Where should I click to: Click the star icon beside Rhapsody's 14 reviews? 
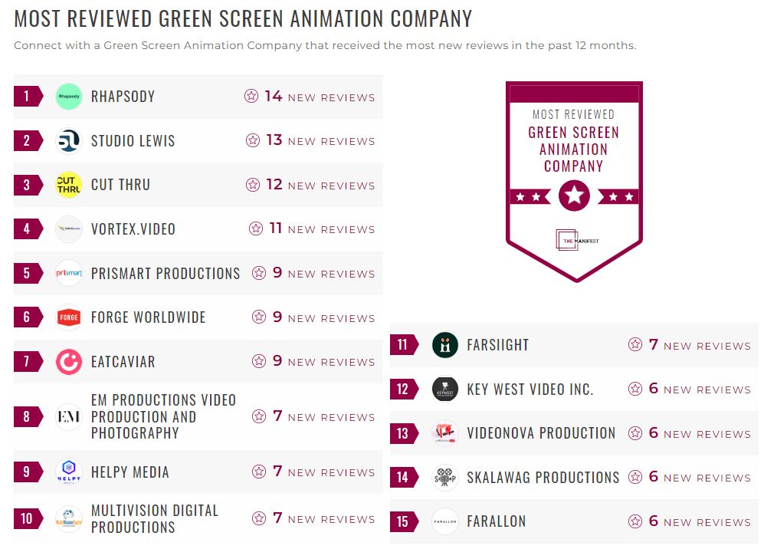[x=251, y=97]
